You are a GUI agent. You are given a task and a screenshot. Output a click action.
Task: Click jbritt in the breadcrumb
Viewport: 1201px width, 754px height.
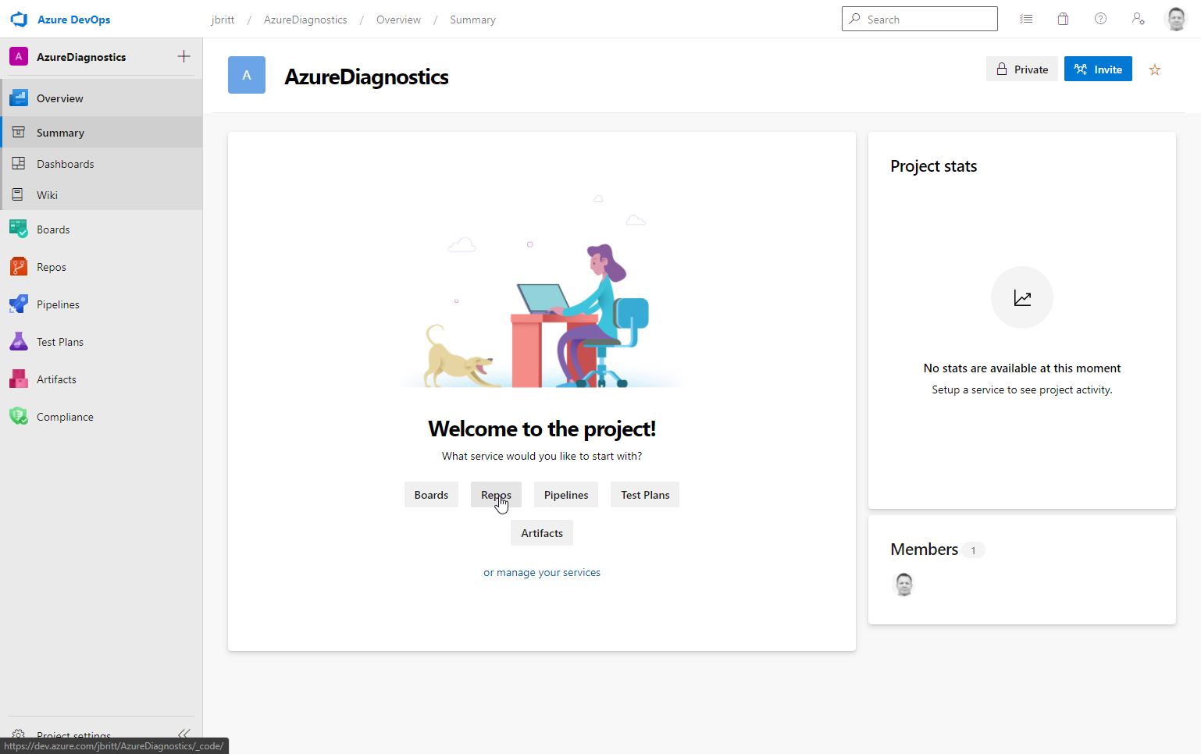pyautogui.click(x=223, y=20)
